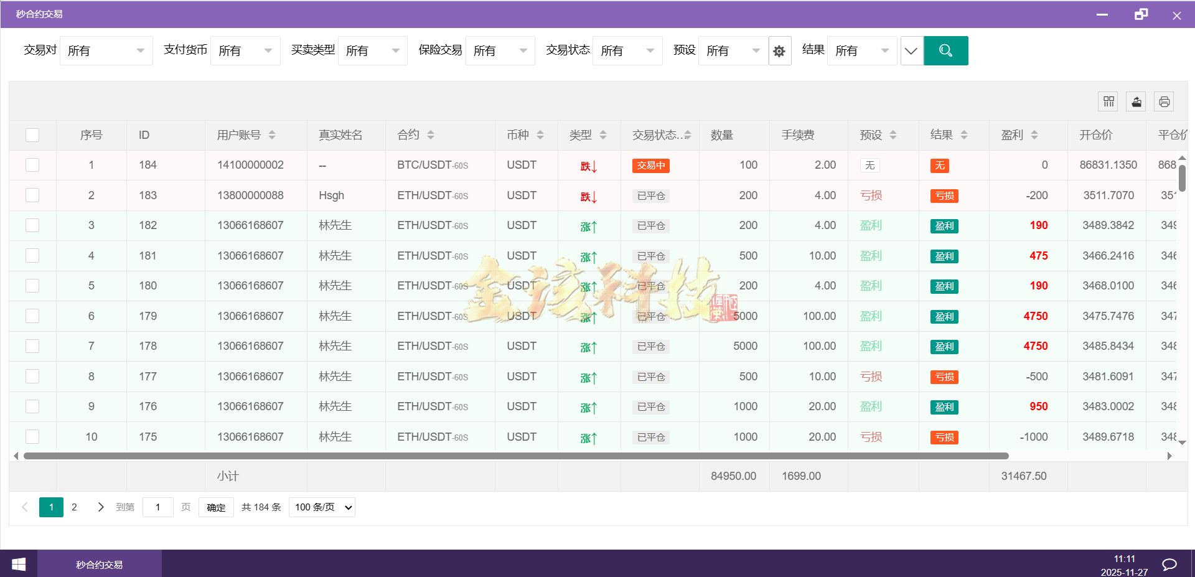This screenshot has height=577, width=1195.
Task: Open the 100 条/页 page size dropdown
Action: 322,507
